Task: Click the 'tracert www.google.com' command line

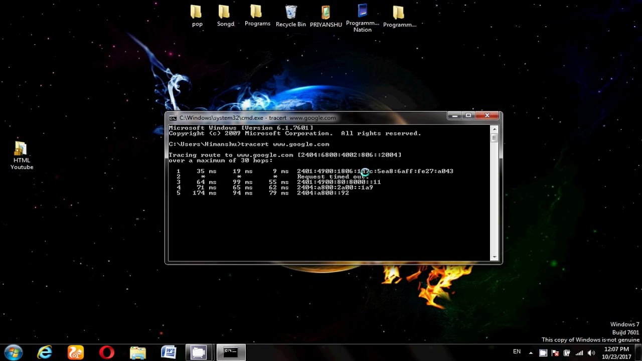Action: 249,144
